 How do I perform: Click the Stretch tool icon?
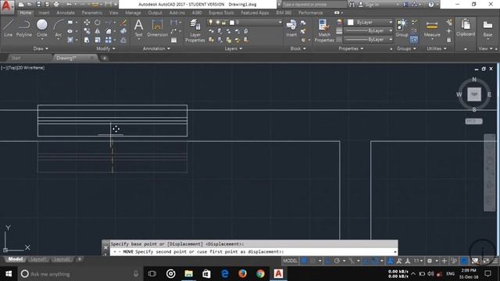tap(87, 40)
